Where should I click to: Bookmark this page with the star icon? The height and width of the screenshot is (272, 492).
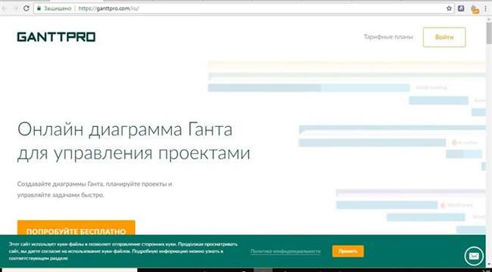tap(449, 8)
